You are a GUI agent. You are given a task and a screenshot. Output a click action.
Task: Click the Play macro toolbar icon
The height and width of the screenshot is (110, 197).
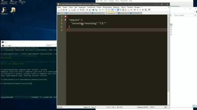pos(140,10)
